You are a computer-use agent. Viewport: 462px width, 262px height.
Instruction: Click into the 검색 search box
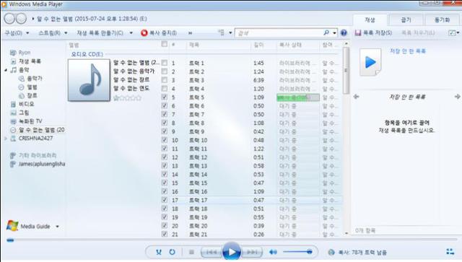coord(279,32)
